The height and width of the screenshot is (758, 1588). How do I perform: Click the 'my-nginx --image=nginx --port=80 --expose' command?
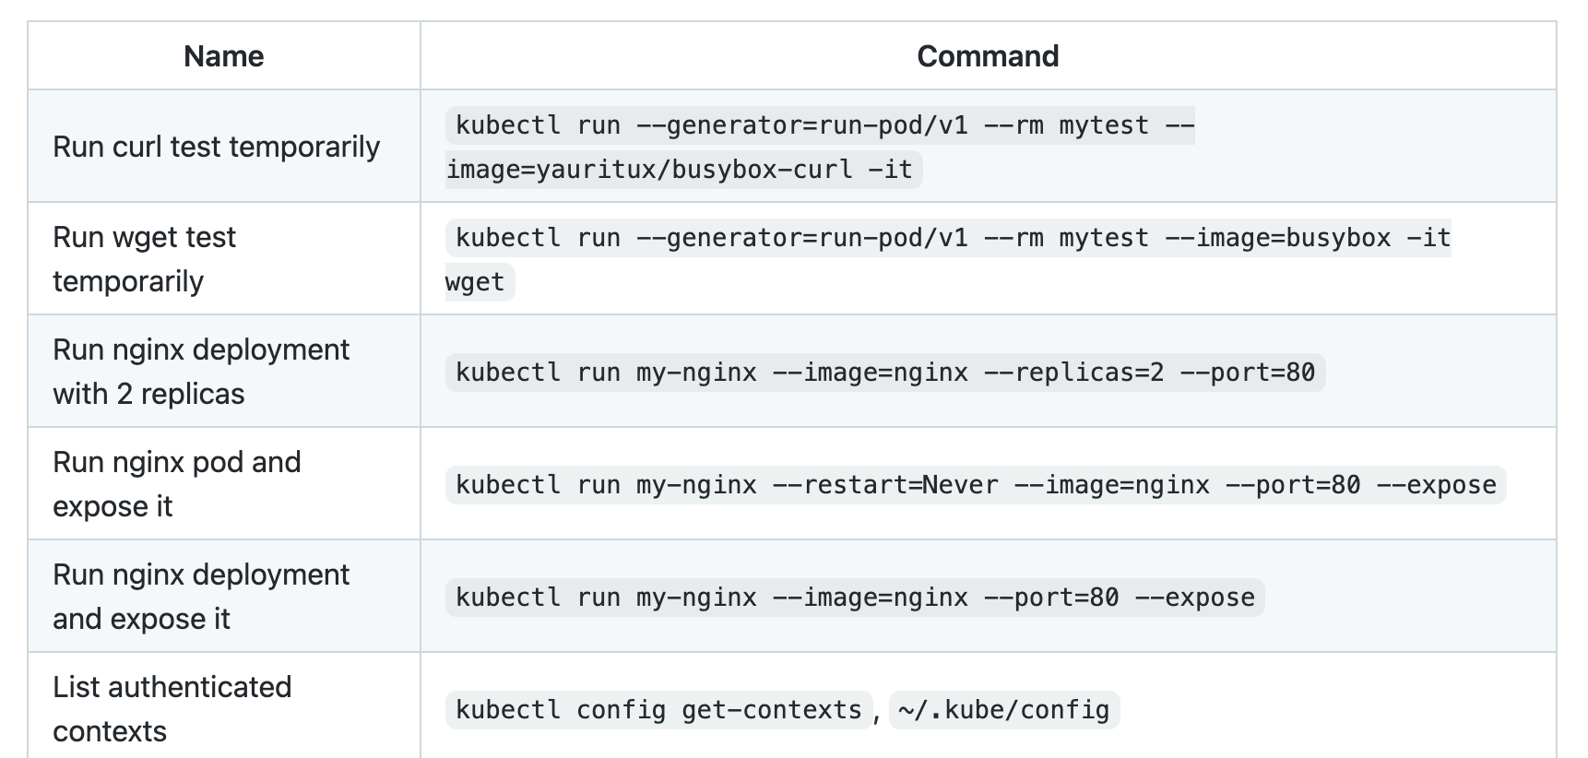[855, 598]
